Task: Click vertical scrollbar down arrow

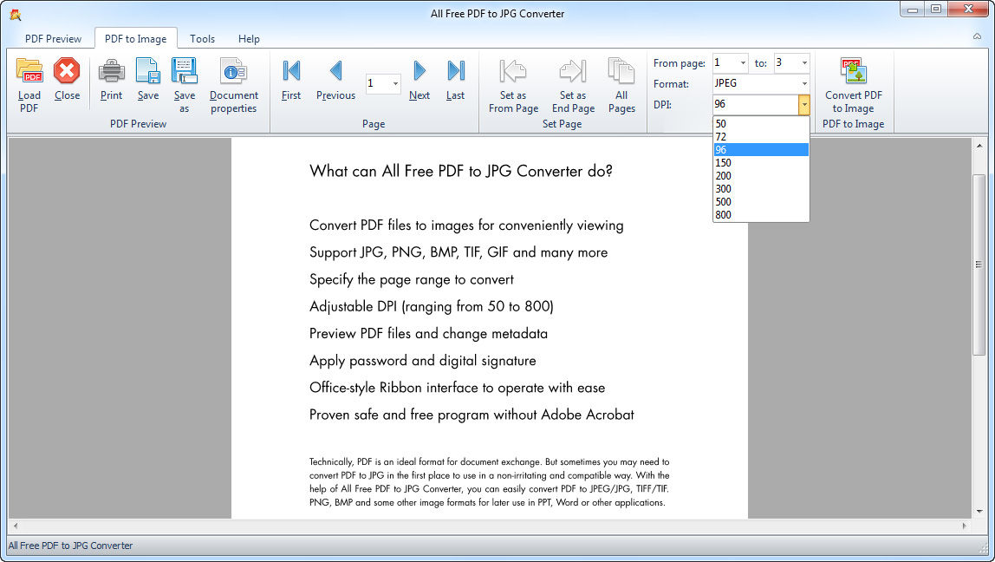Action: pyautogui.click(x=979, y=511)
